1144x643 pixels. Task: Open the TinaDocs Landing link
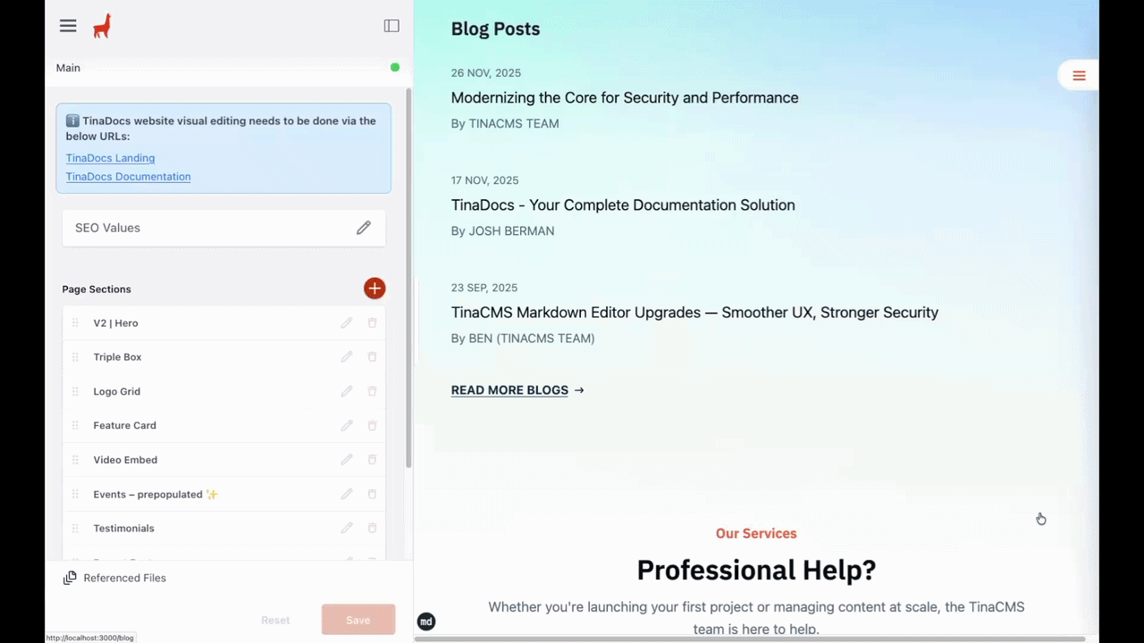(110, 158)
